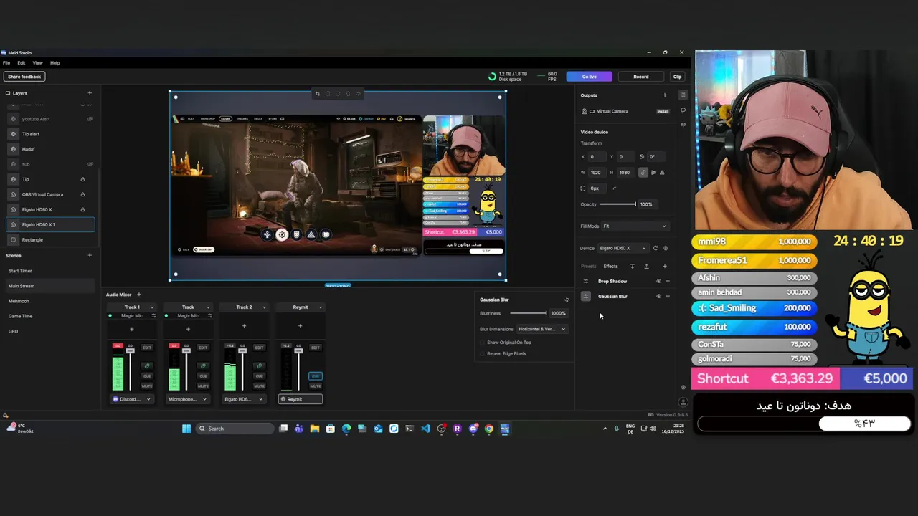This screenshot has width=918, height=516.
Task: Open the chat panel sidebar icon
Action: [683, 110]
